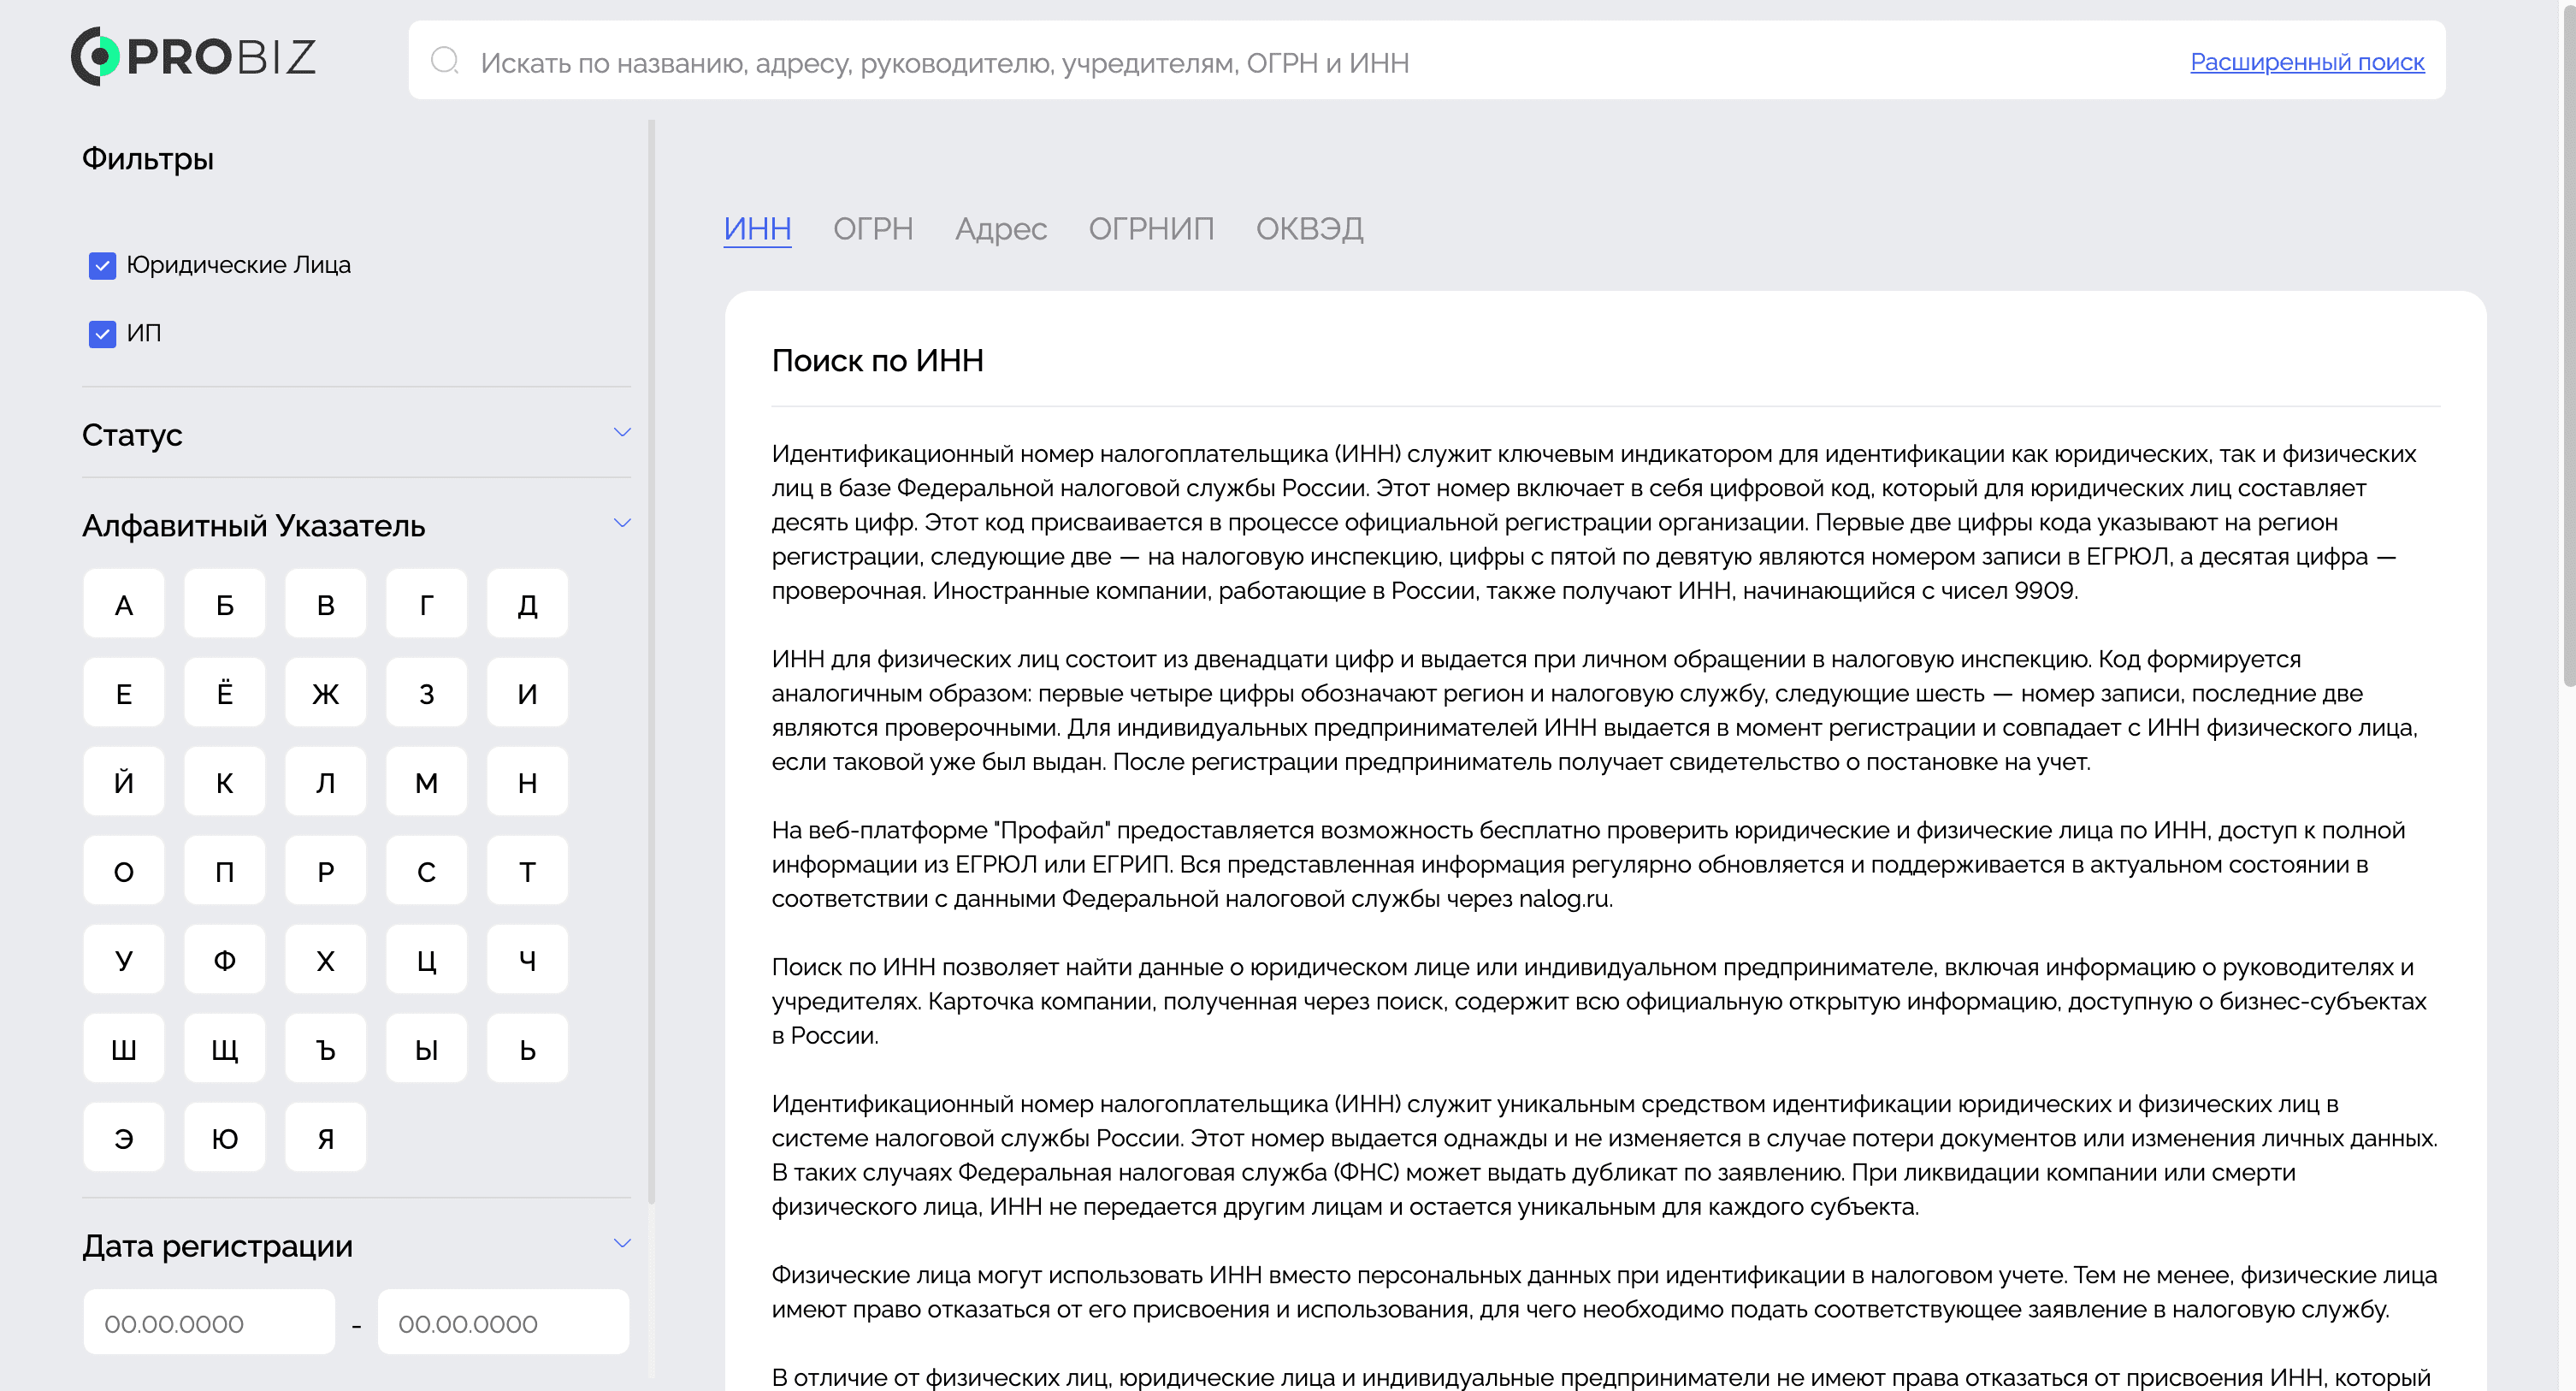Choose letter А in alphabet index

pyautogui.click(x=124, y=605)
